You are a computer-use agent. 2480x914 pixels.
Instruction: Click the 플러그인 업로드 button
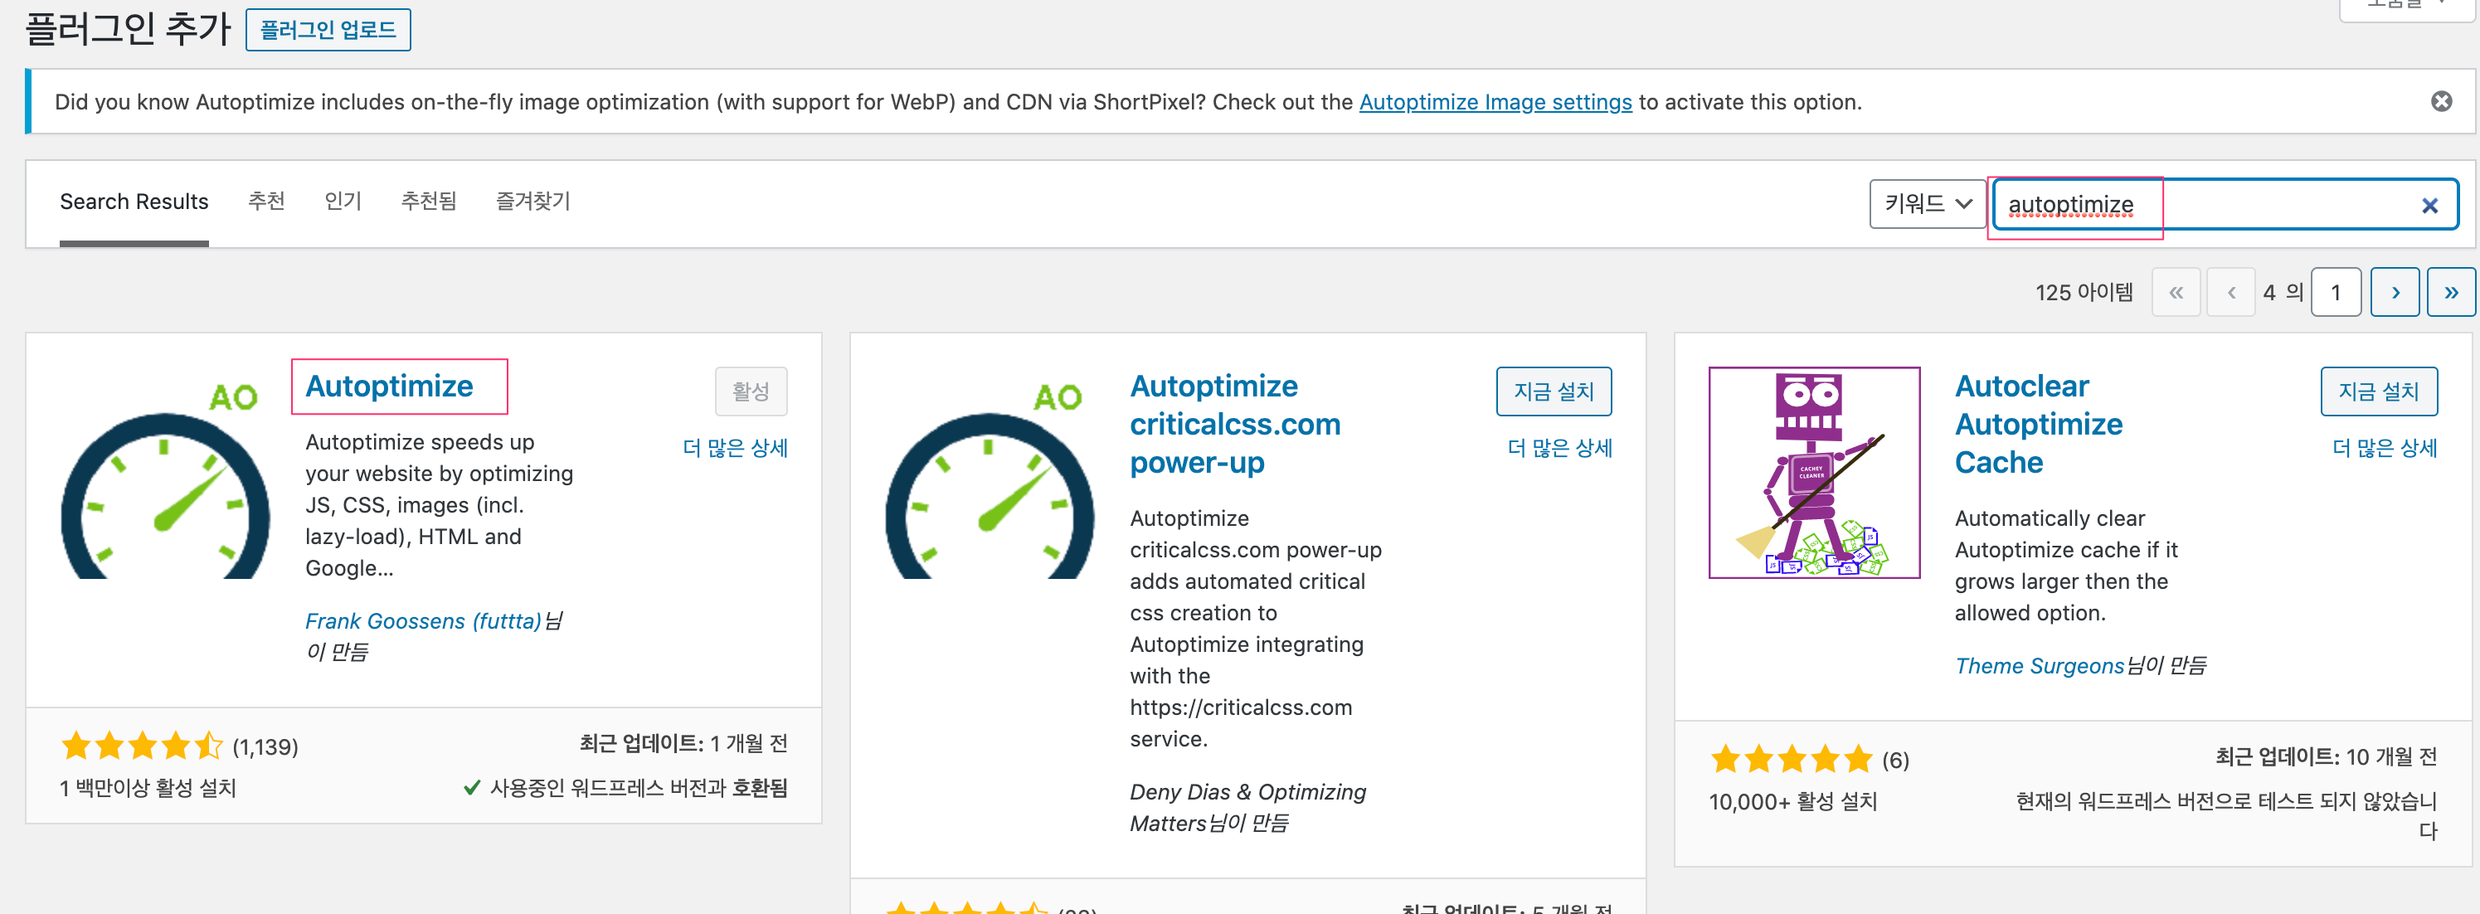coord(328,30)
